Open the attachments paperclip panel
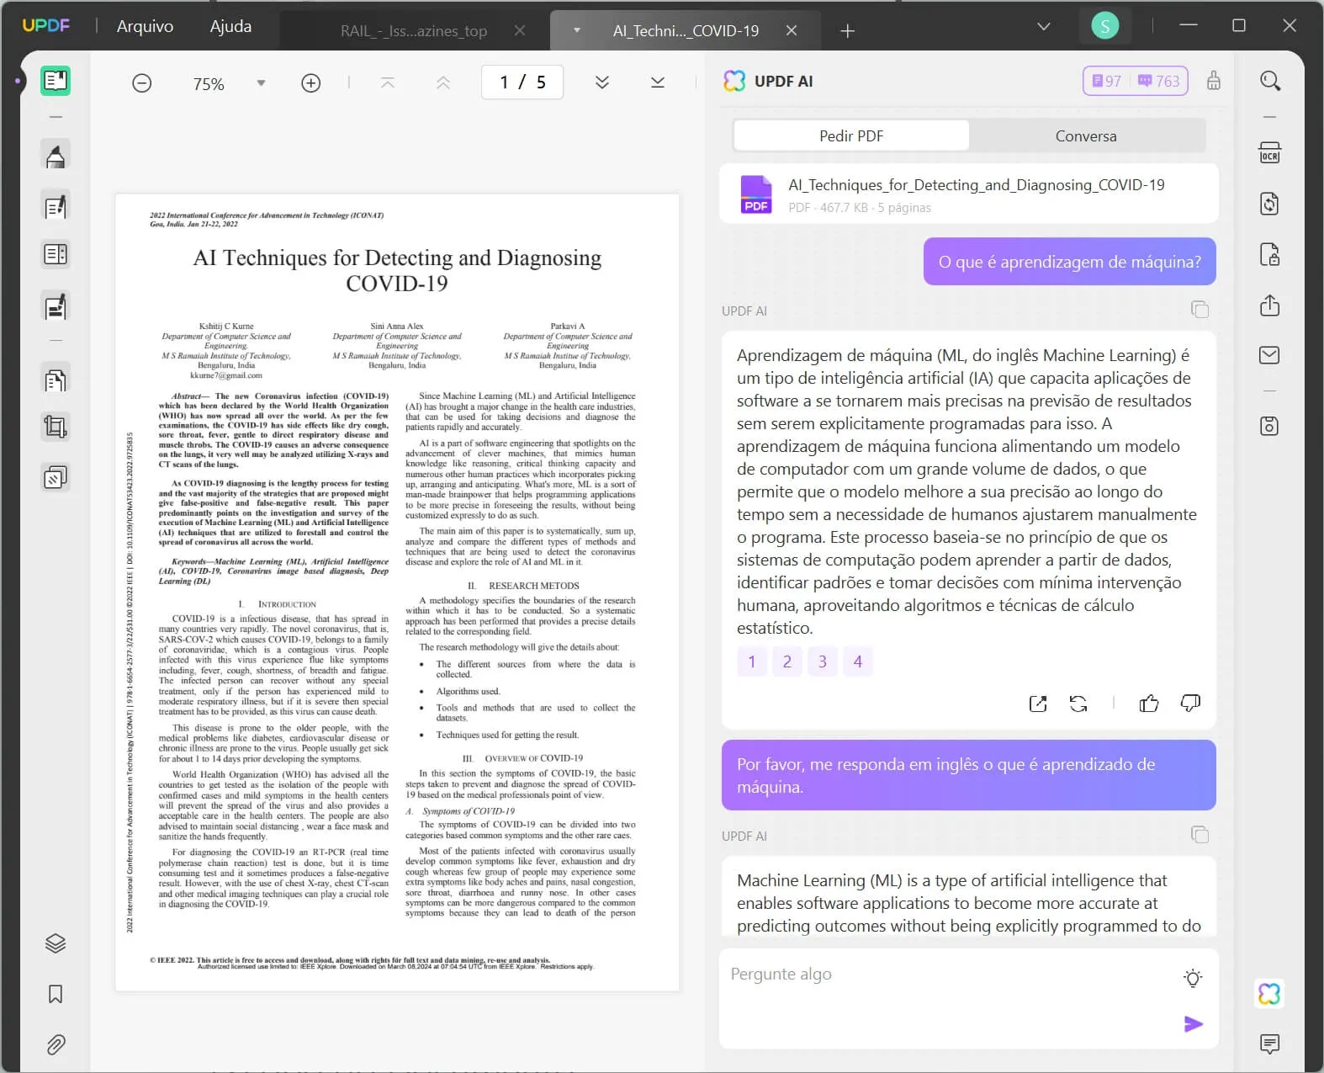The width and height of the screenshot is (1324, 1073). pyautogui.click(x=56, y=1044)
